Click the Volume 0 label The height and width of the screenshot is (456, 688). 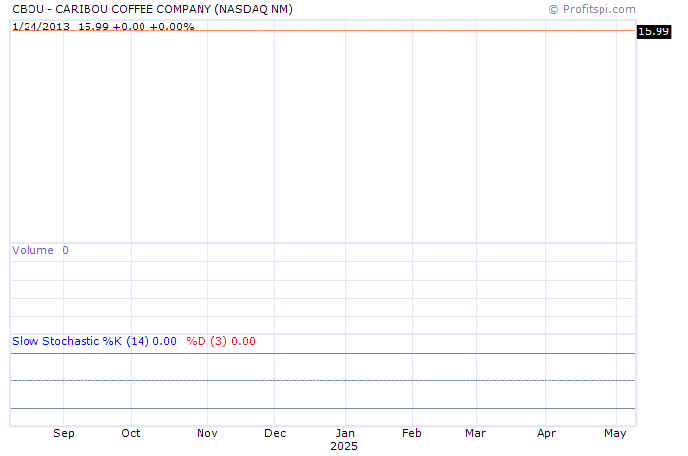pyautogui.click(x=40, y=250)
